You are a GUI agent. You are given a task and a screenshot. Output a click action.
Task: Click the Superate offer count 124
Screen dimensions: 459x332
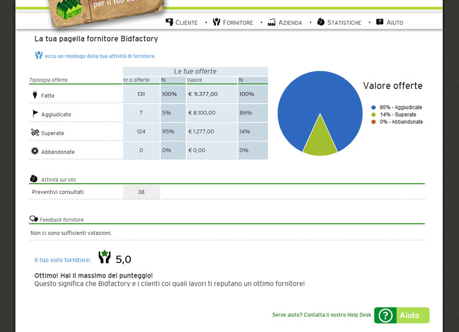click(141, 132)
